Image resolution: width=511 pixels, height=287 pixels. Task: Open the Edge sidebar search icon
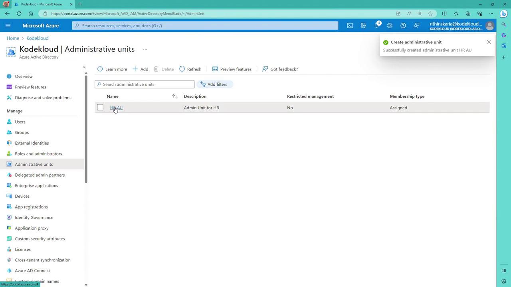[504, 25]
